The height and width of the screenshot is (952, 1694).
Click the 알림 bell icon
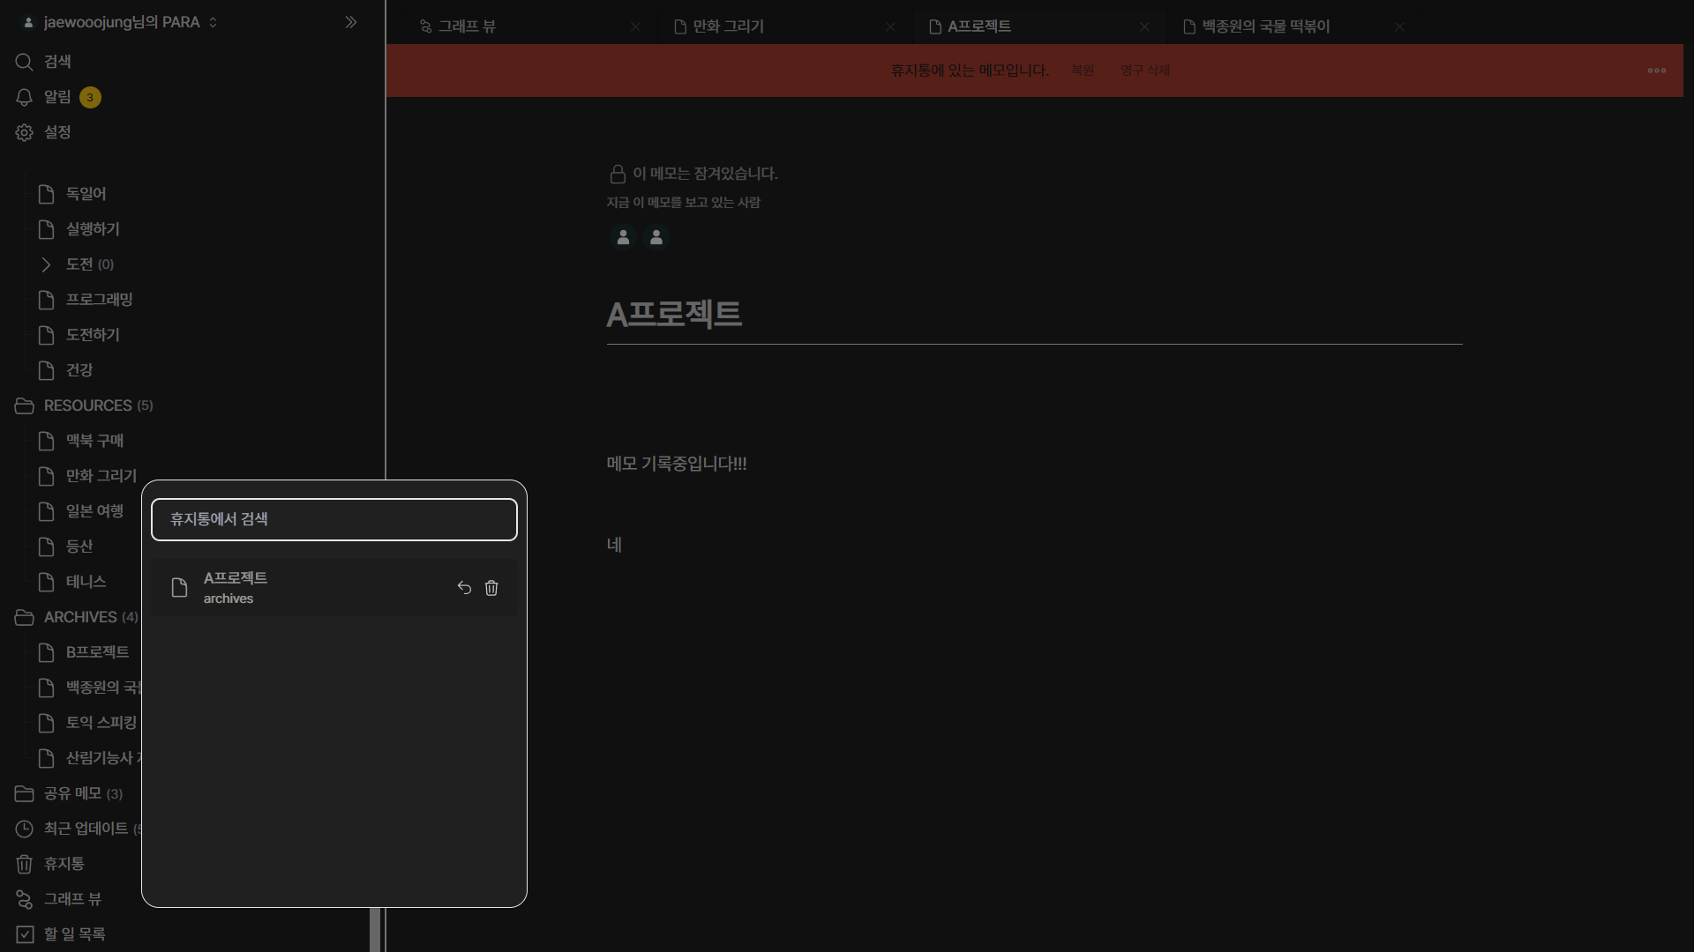tap(25, 97)
